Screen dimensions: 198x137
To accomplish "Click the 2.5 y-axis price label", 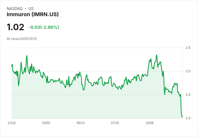I will (188, 48).
